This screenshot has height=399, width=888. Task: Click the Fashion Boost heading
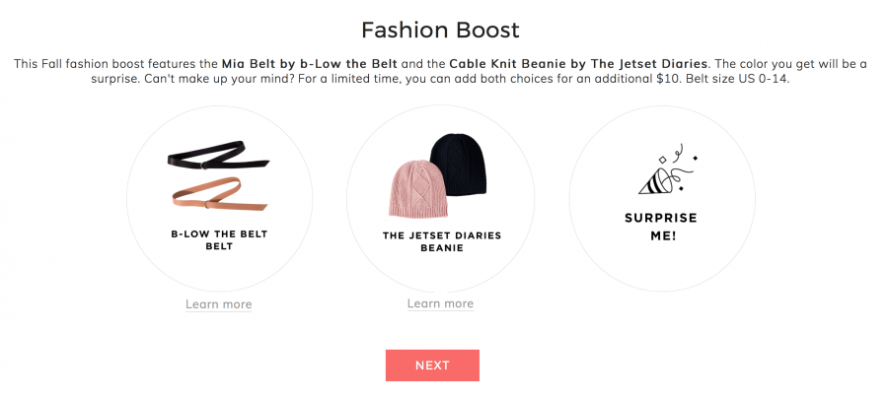(440, 30)
